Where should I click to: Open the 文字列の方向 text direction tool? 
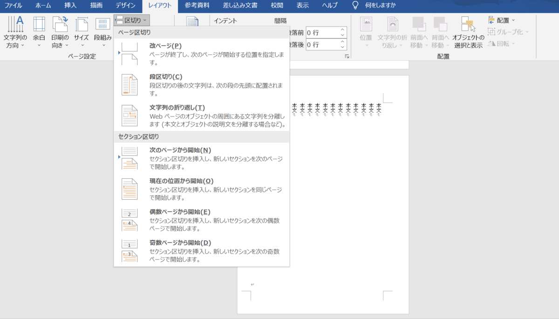pos(15,32)
